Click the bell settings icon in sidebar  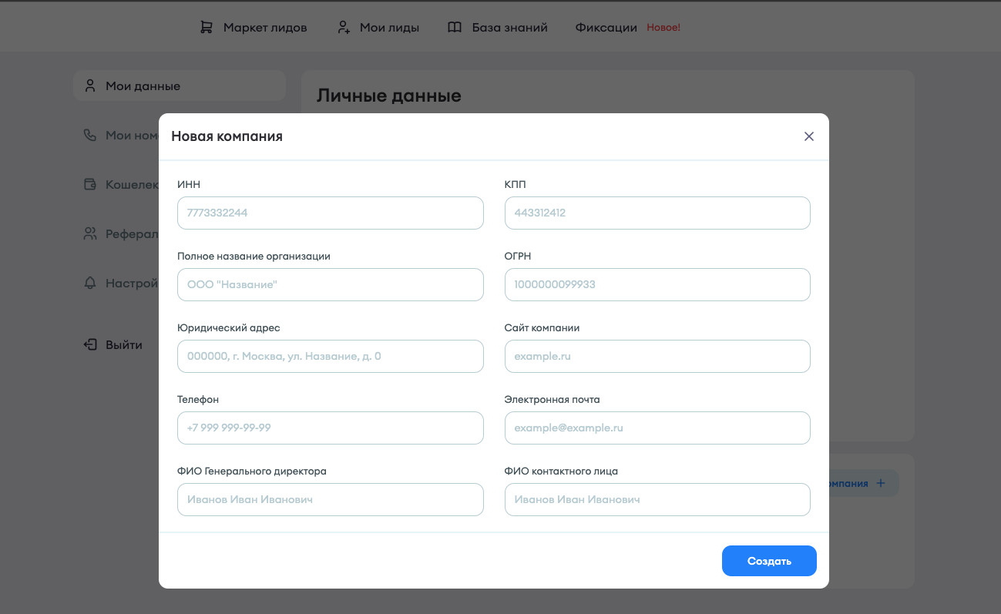tap(90, 284)
